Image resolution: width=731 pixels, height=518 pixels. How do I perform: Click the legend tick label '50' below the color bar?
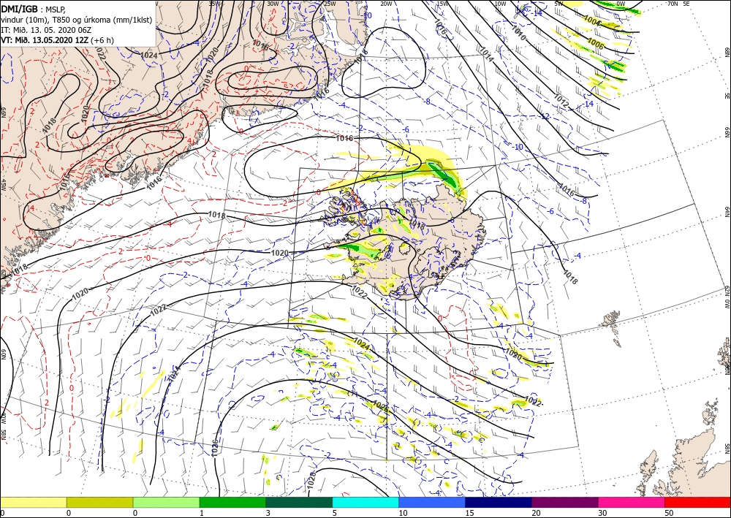[669, 513]
